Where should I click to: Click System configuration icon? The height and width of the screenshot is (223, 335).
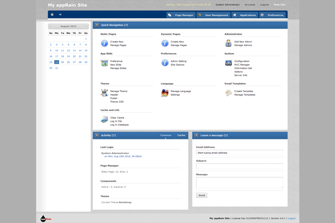(228, 63)
